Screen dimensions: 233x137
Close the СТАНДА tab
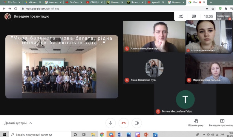(x=102, y=2)
